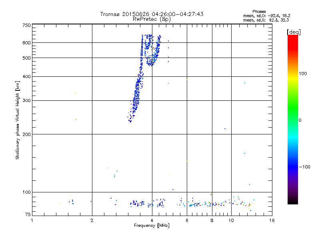320x240 pixels.
Task: Click the y-axis tick label '750'
Action: click(x=26, y=25)
